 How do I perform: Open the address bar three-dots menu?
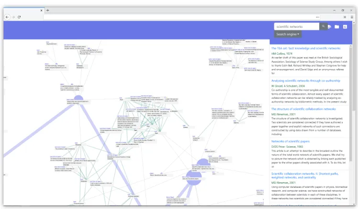click(318, 17)
